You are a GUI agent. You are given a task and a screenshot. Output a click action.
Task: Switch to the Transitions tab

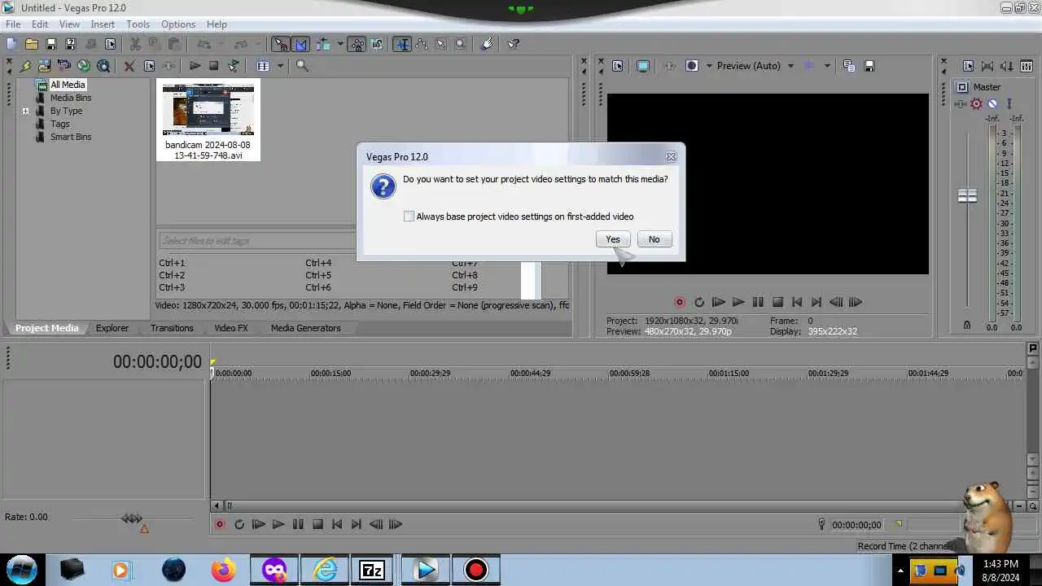[172, 328]
